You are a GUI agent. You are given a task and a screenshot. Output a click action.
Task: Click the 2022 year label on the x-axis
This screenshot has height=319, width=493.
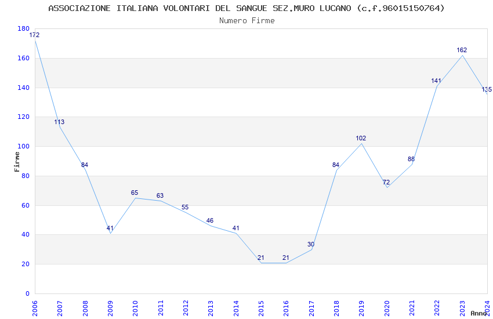(x=437, y=307)
